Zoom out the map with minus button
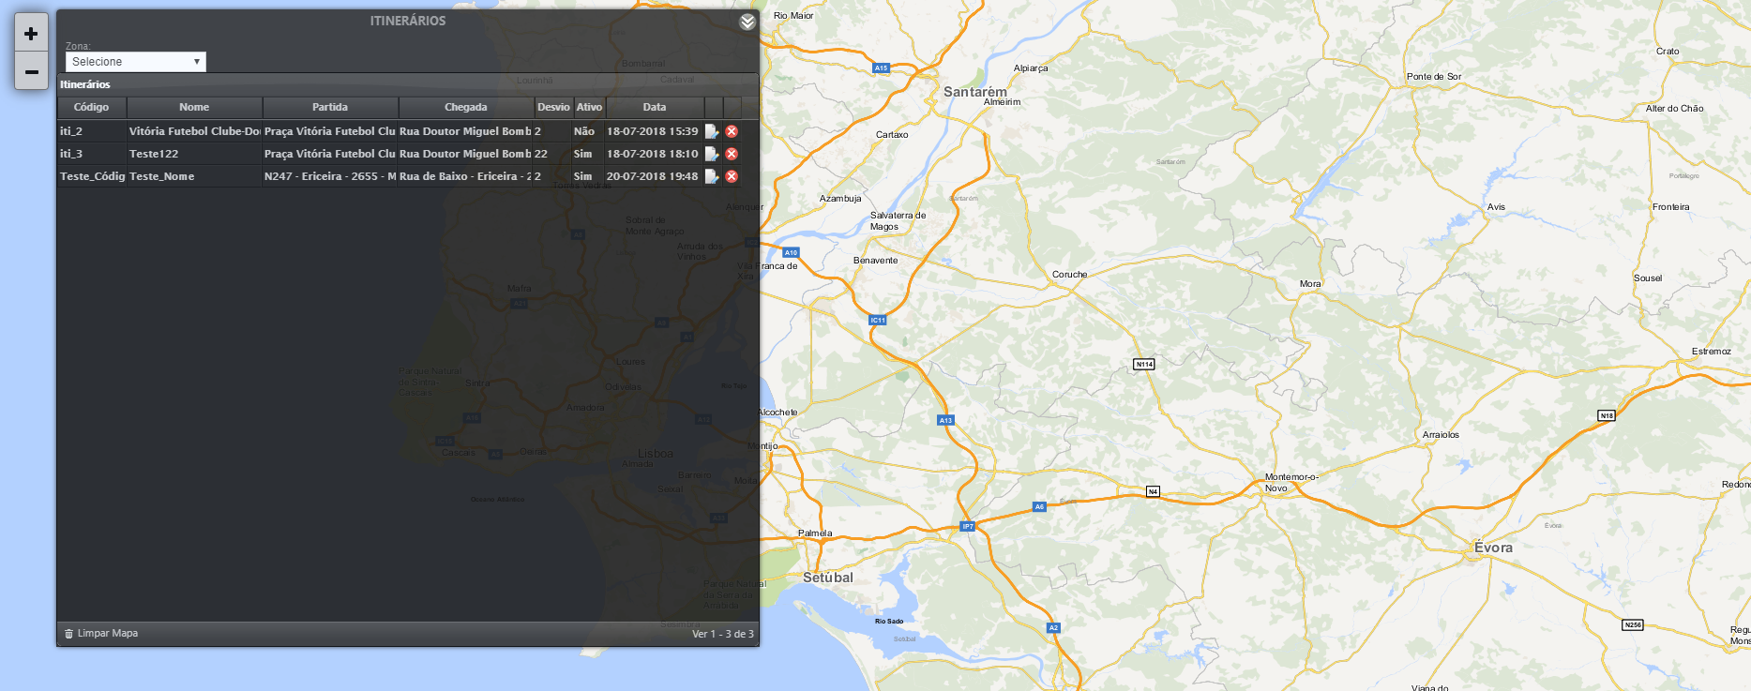This screenshot has width=1751, height=691. coord(31,71)
